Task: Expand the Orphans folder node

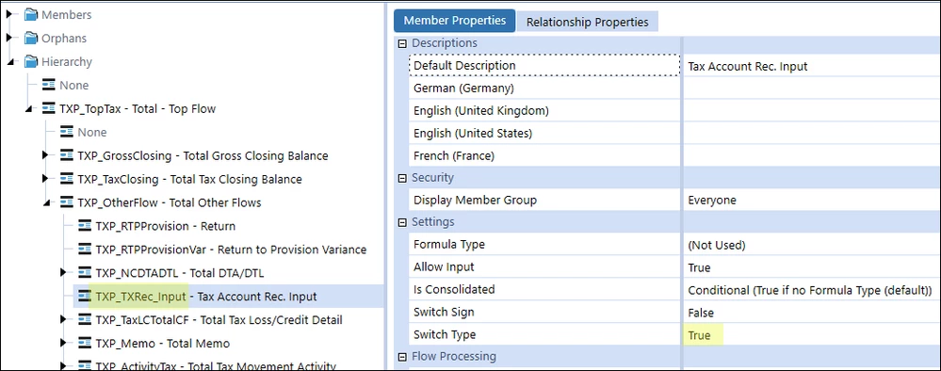Action: coord(9,38)
